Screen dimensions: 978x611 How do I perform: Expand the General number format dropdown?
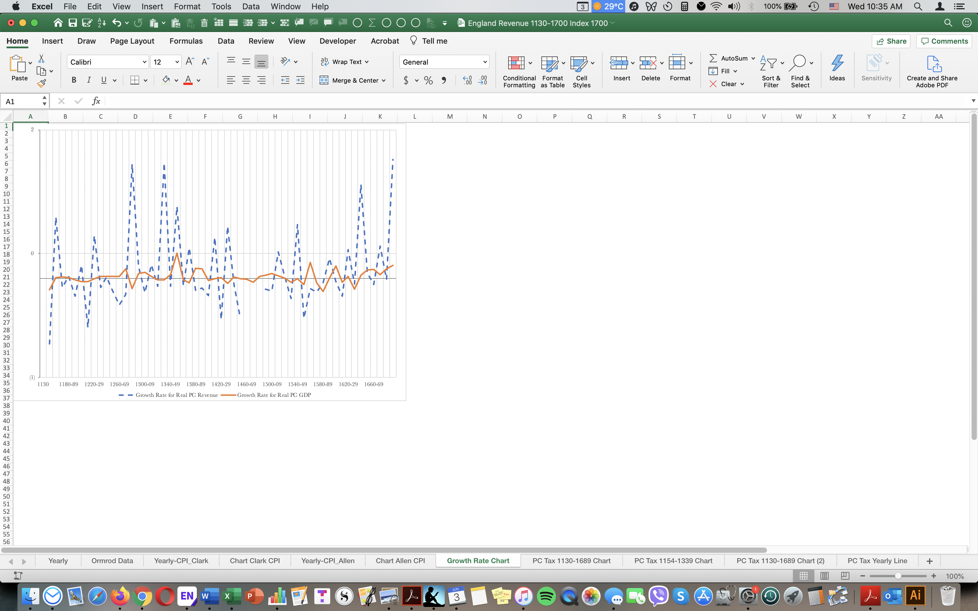(485, 62)
